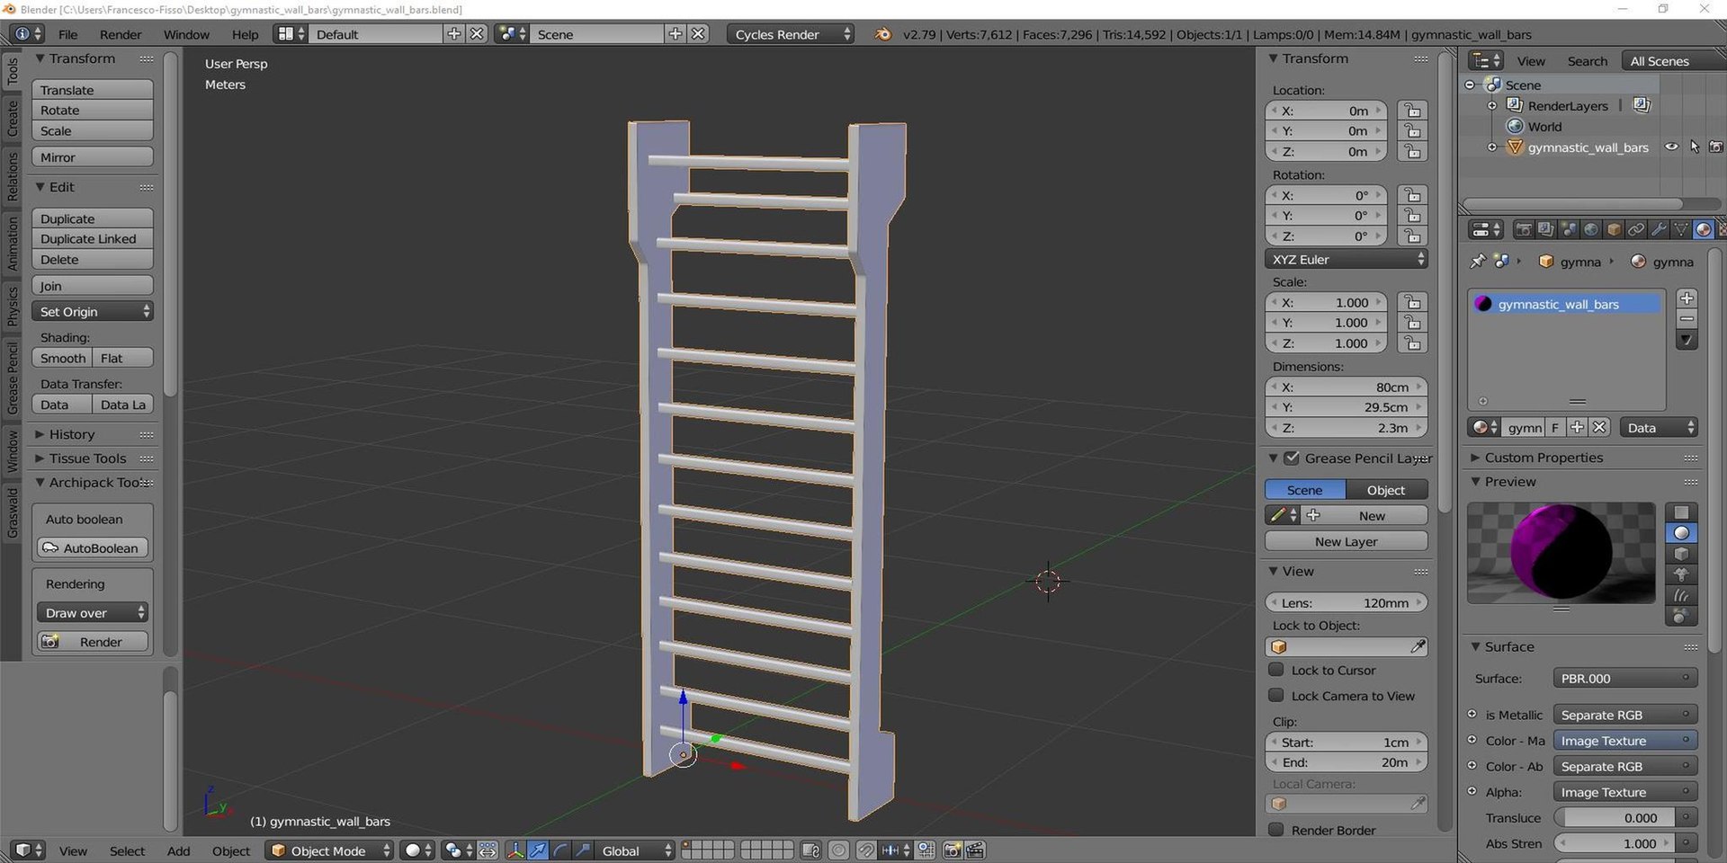The height and width of the screenshot is (863, 1727).
Task: Open the Material properties sphere tab
Action: pyautogui.click(x=1704, y=230)
